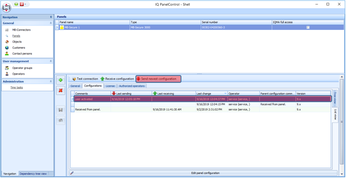Image resolution: width=346 pixels, height=178 pixels.
Task: Click Send newest configuration button
Action: [x=158, y=79]
